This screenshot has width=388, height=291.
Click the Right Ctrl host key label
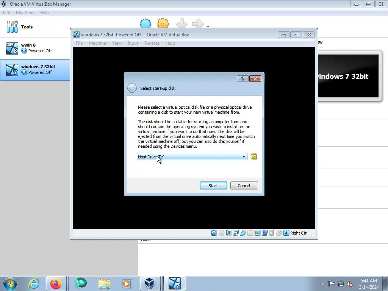click(x=299, y=233)
